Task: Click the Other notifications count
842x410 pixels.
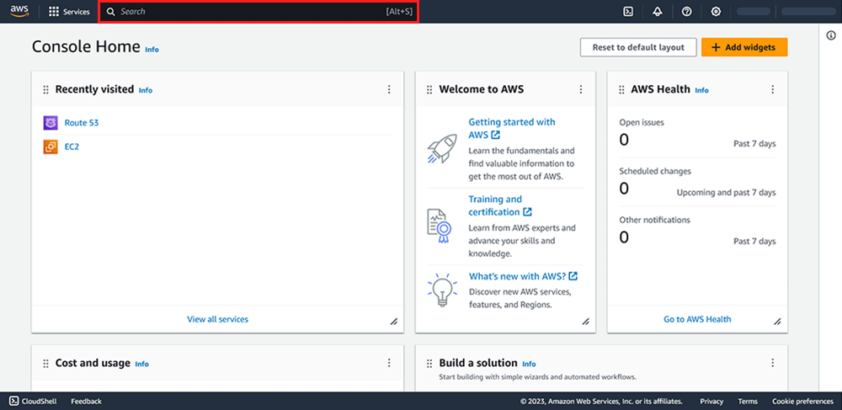Action: (624, 237)
